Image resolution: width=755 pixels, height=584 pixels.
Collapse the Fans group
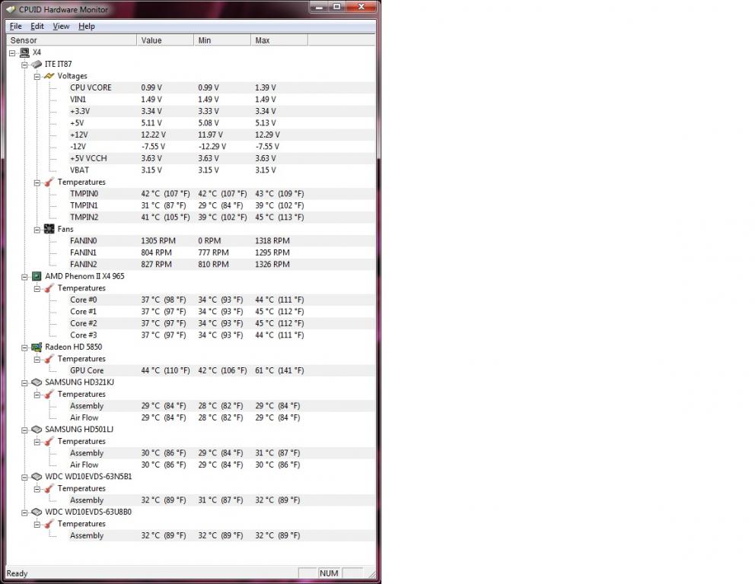pyautogui.click(x=37, y=230)
